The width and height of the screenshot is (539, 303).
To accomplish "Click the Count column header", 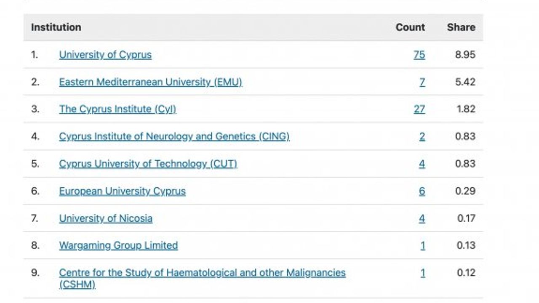I will [410, 27].
